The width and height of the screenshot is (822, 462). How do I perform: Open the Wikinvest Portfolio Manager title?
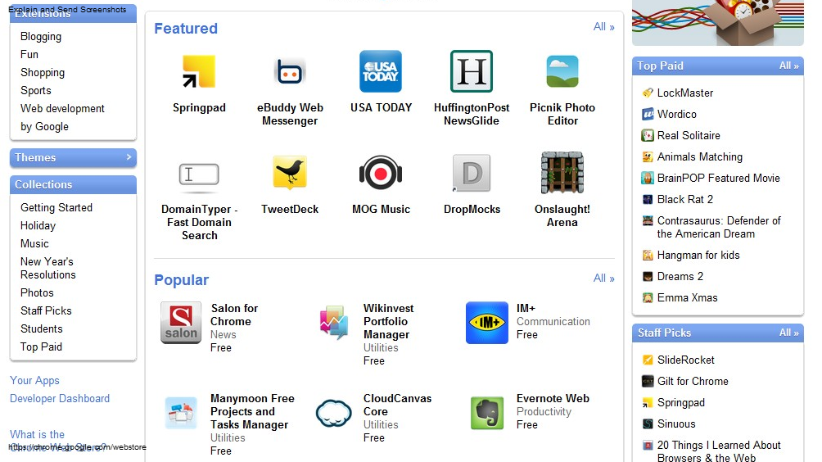coord(388,321)
